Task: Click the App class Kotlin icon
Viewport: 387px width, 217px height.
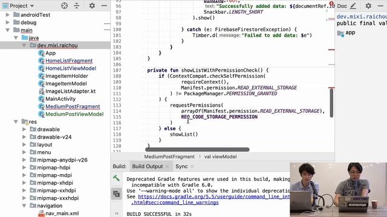Action: click(x=41, y=53)
